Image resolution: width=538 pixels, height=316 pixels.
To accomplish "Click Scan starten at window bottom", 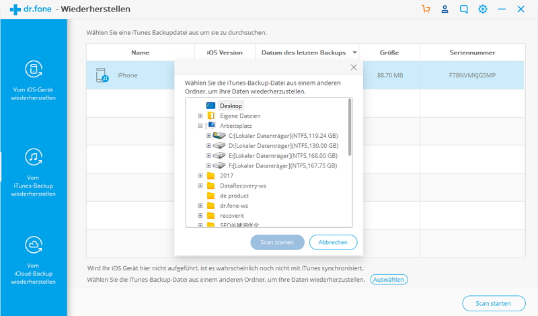I will pos(494,303).
